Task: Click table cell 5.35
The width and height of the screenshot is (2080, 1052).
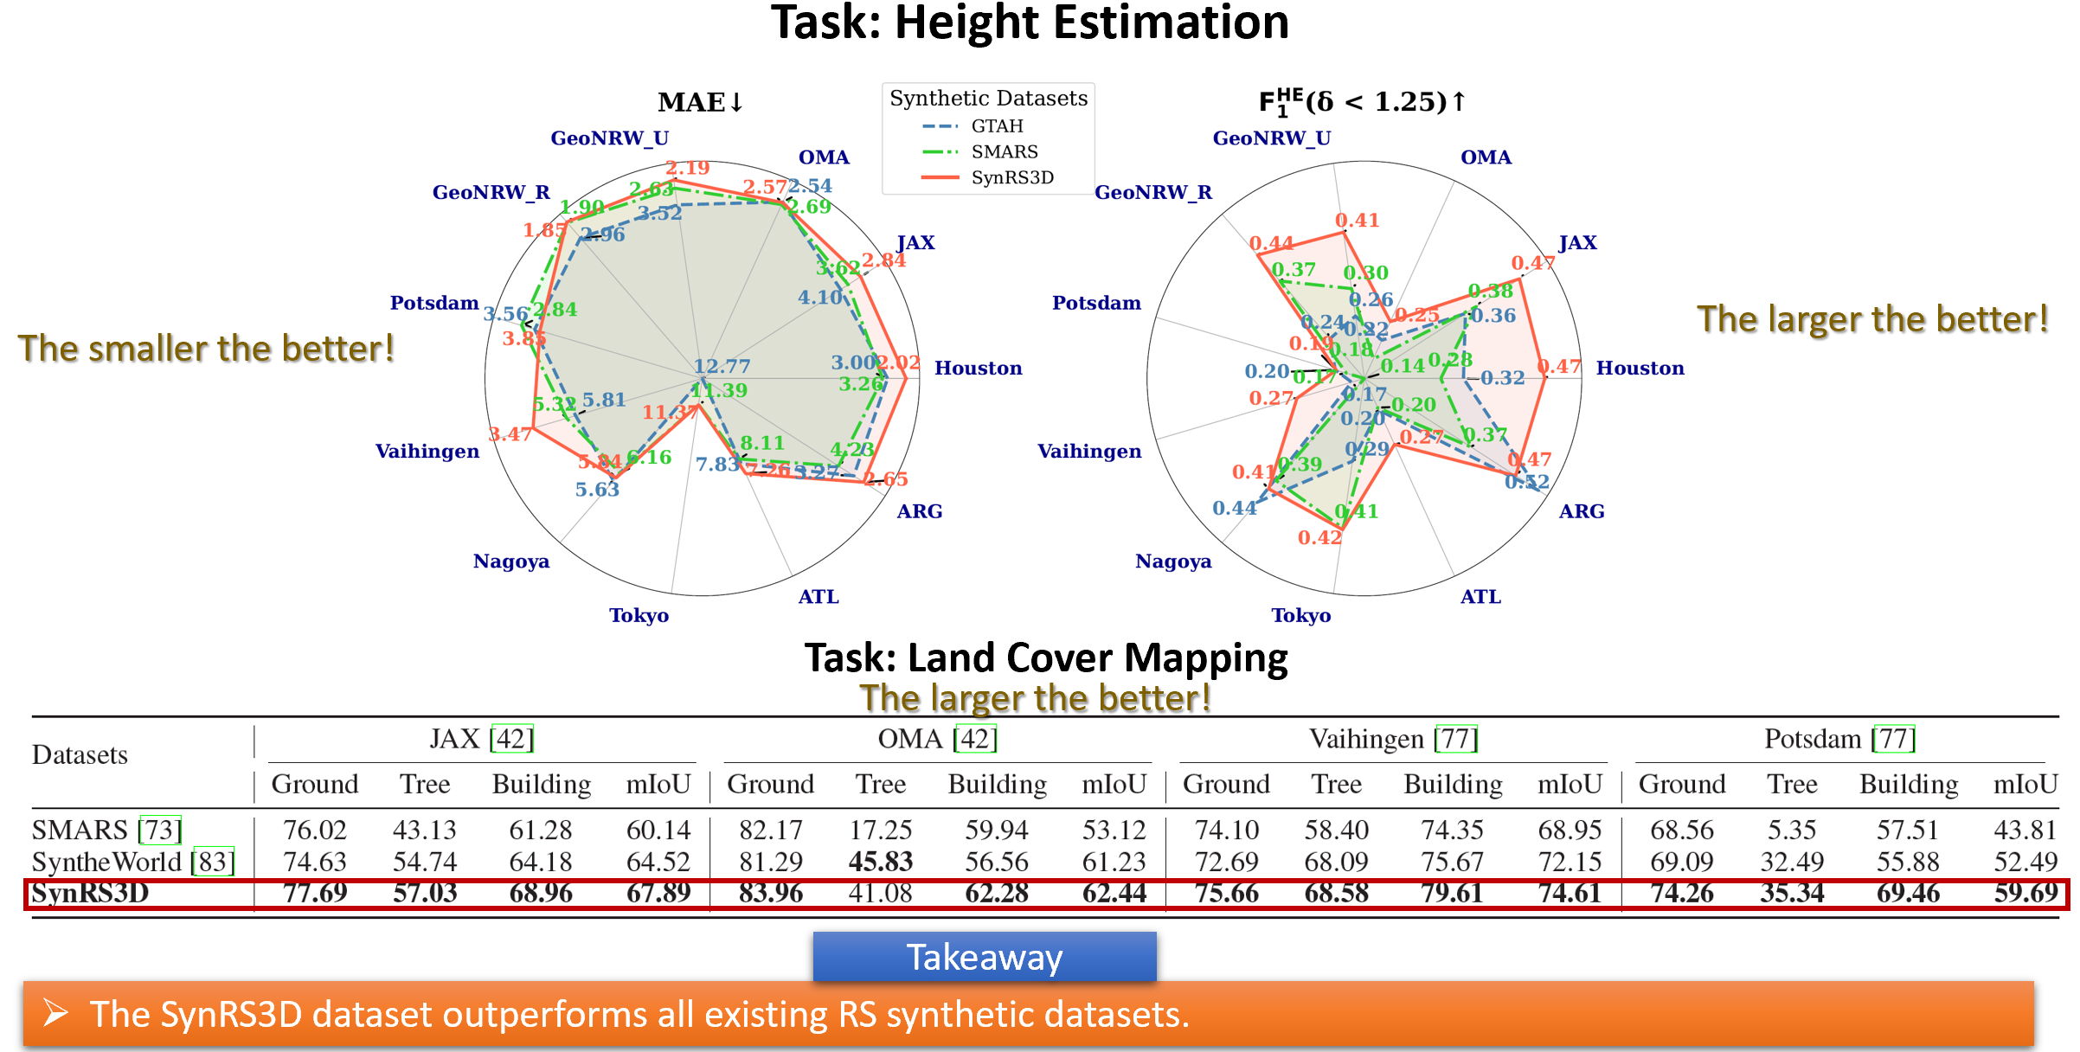Action: pos(1792,830)
